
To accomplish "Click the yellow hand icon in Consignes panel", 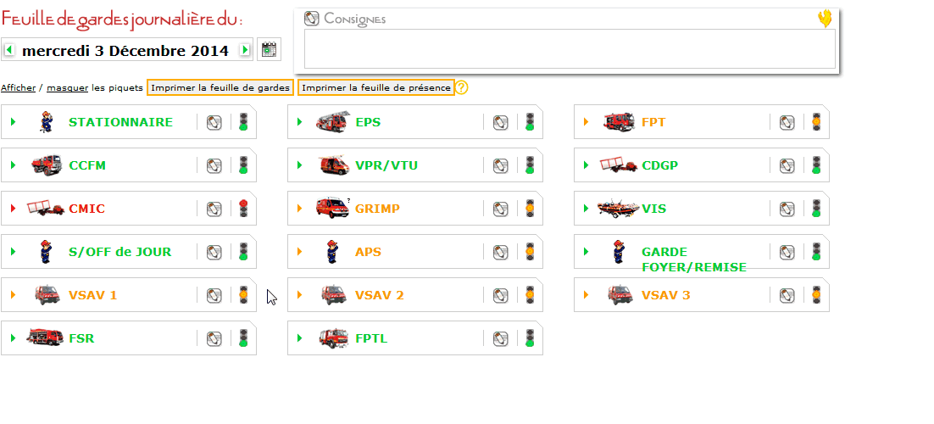I will [x=825, y=20].
